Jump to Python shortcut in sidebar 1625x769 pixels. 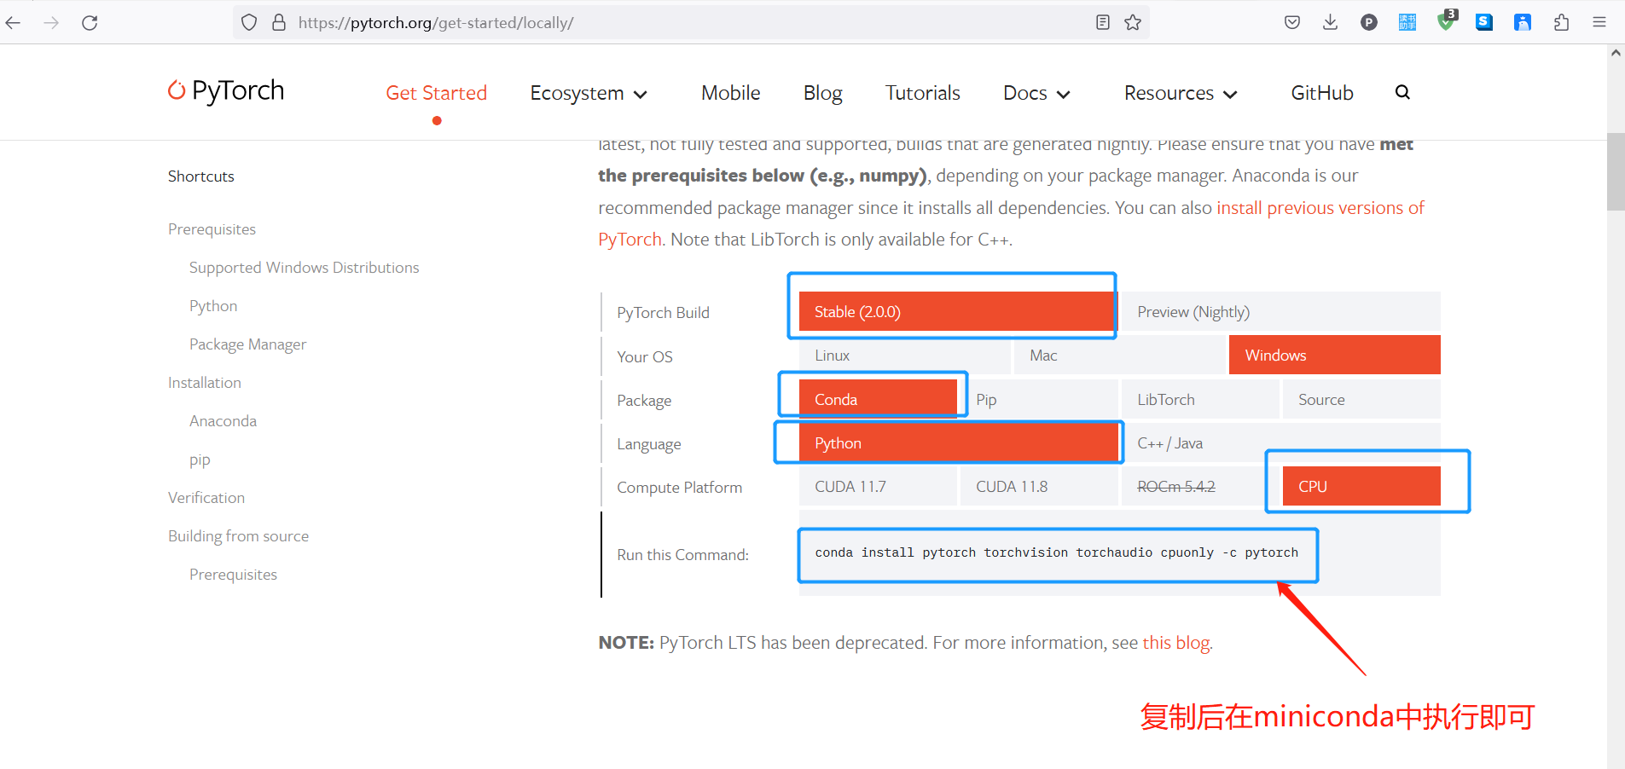tap(213, 306)
